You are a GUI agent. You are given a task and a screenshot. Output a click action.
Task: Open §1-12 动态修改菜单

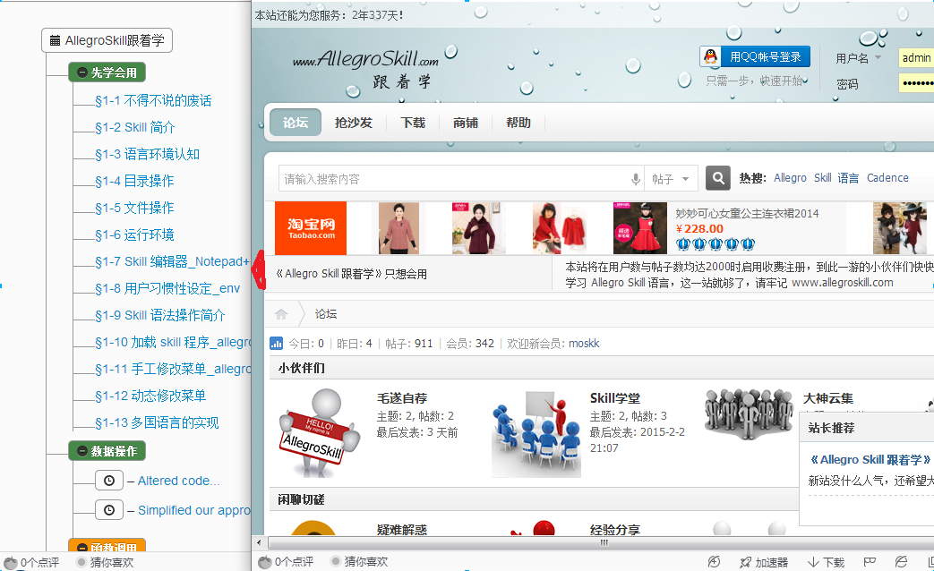click(150, 396)
